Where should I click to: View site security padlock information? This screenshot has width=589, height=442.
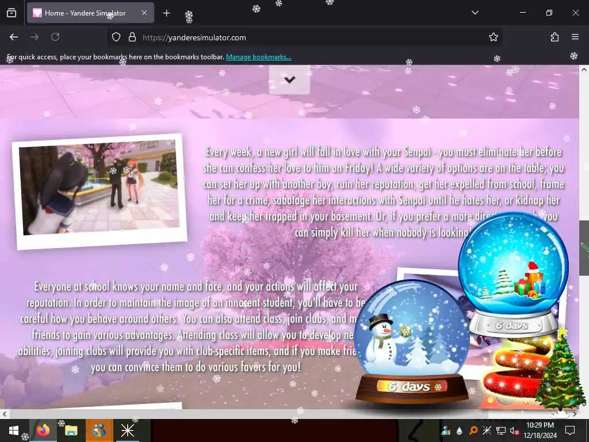[132, 37]
